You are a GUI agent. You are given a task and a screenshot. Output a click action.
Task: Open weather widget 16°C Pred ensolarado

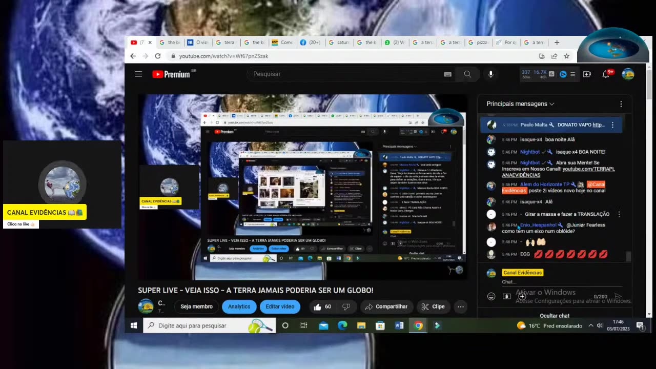tap(549, 325)
